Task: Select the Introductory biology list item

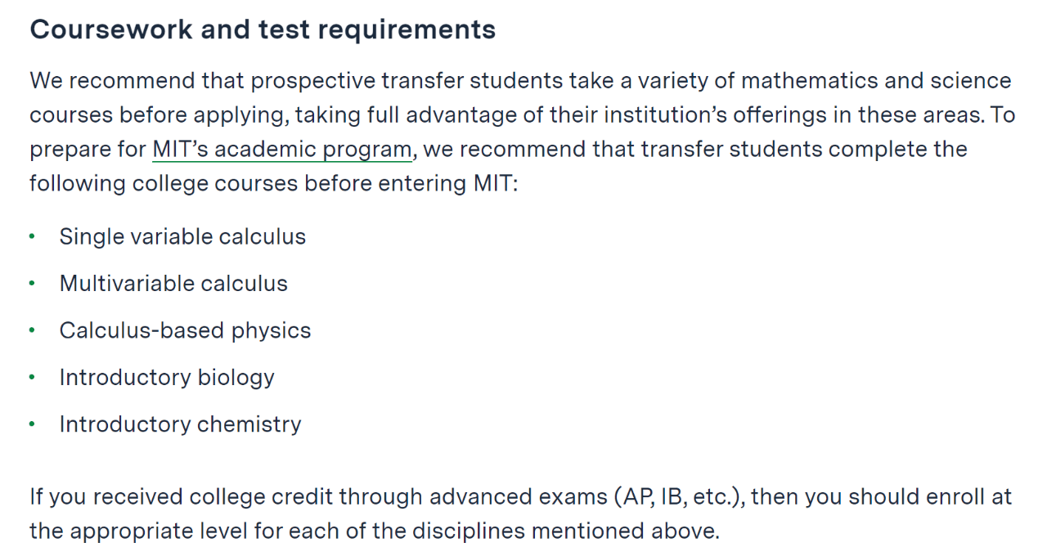Action: click(167, 378)
